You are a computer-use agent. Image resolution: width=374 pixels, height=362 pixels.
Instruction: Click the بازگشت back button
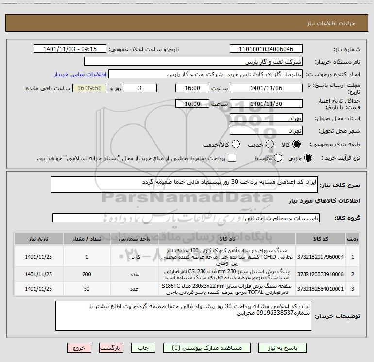coord(111,348)
